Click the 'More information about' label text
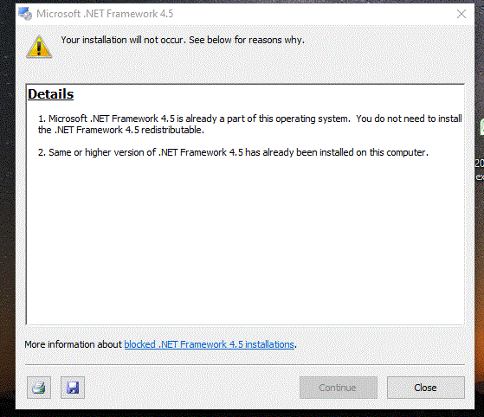484x417 pixels. click(x=74, y=344)
